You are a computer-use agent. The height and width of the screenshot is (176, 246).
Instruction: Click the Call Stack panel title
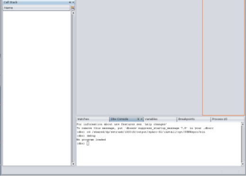point(10,2)
